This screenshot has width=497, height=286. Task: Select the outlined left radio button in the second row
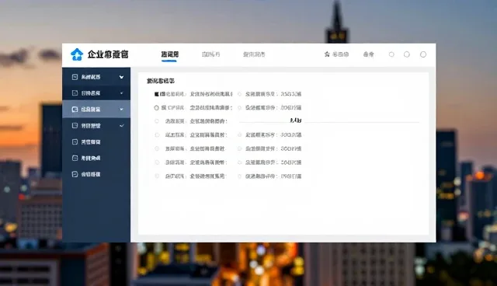pyautogui.click(x=156, y=108)
